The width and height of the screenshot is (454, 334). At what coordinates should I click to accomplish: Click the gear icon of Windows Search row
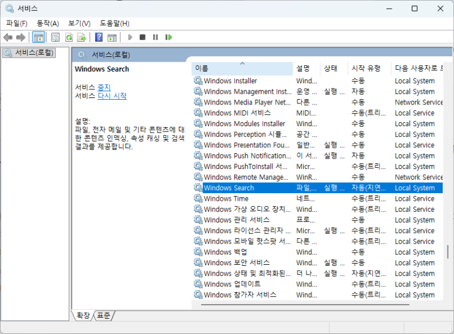pyautogui.click(x=198, y=188)
